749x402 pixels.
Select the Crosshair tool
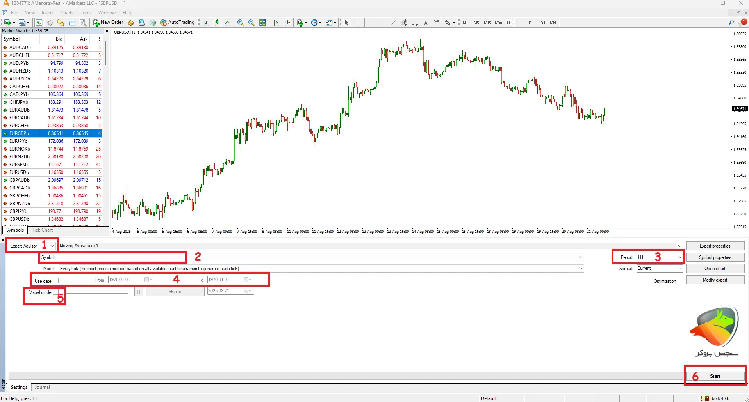point(358,23)
